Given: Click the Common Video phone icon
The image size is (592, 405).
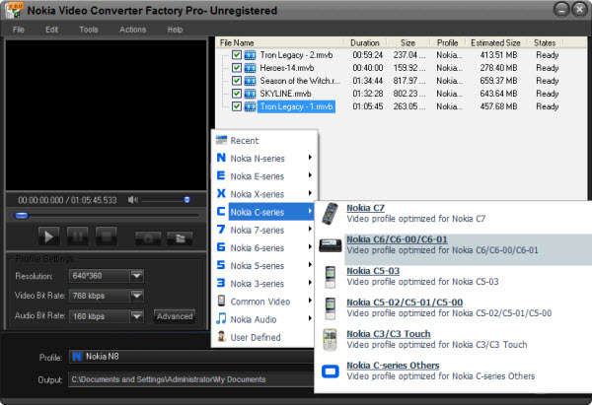Looking at the screenshot, I should 221,301.
